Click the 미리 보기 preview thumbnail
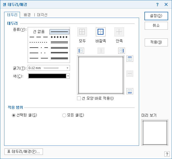The image size is (172, 159). [x=155, y=133]
